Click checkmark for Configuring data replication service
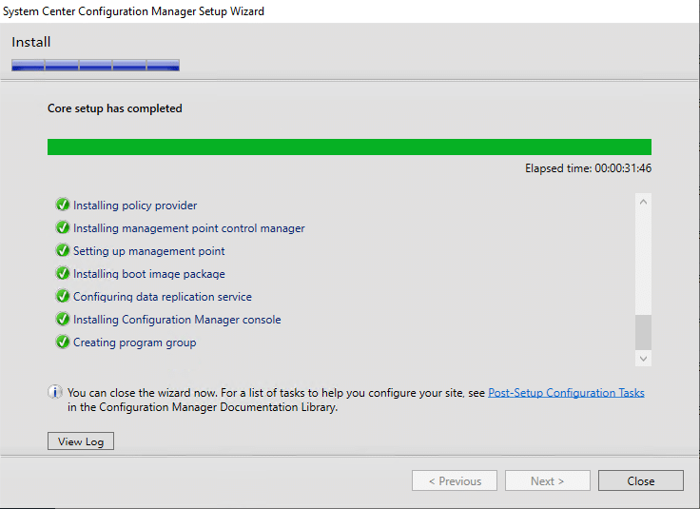 (63, 297)
